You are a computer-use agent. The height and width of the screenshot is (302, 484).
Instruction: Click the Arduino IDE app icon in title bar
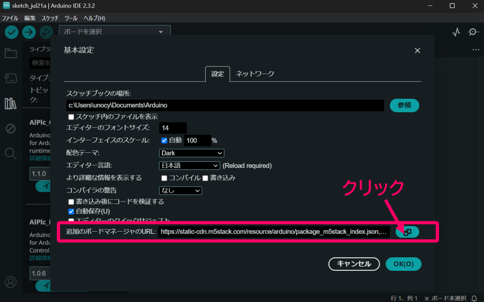click(6, 6)
